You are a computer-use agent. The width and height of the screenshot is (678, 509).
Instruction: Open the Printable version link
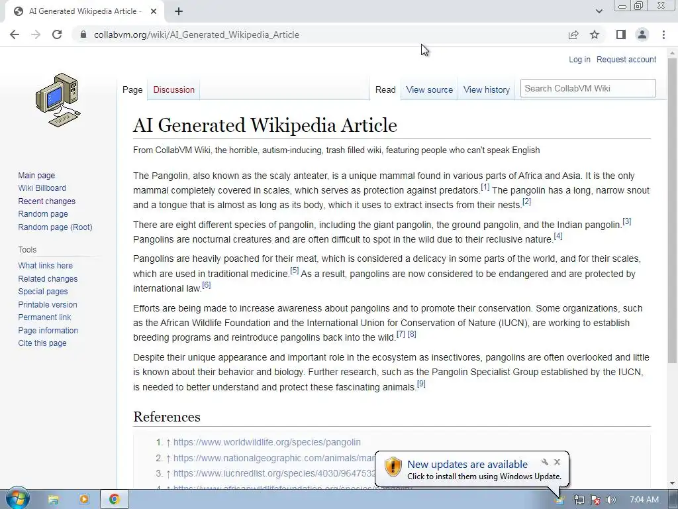click(x=48, y=304)
